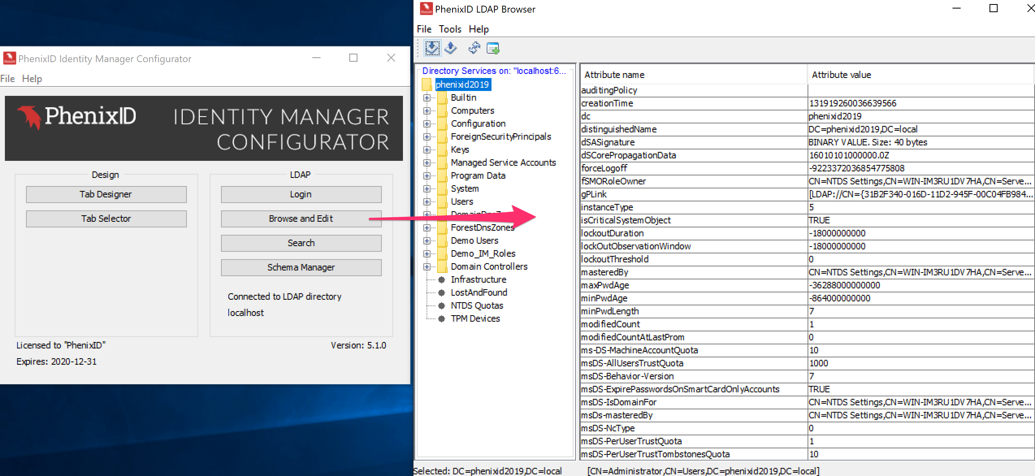
Task: Click the LostAndFound leaf node icon
Action: (442, 292)
